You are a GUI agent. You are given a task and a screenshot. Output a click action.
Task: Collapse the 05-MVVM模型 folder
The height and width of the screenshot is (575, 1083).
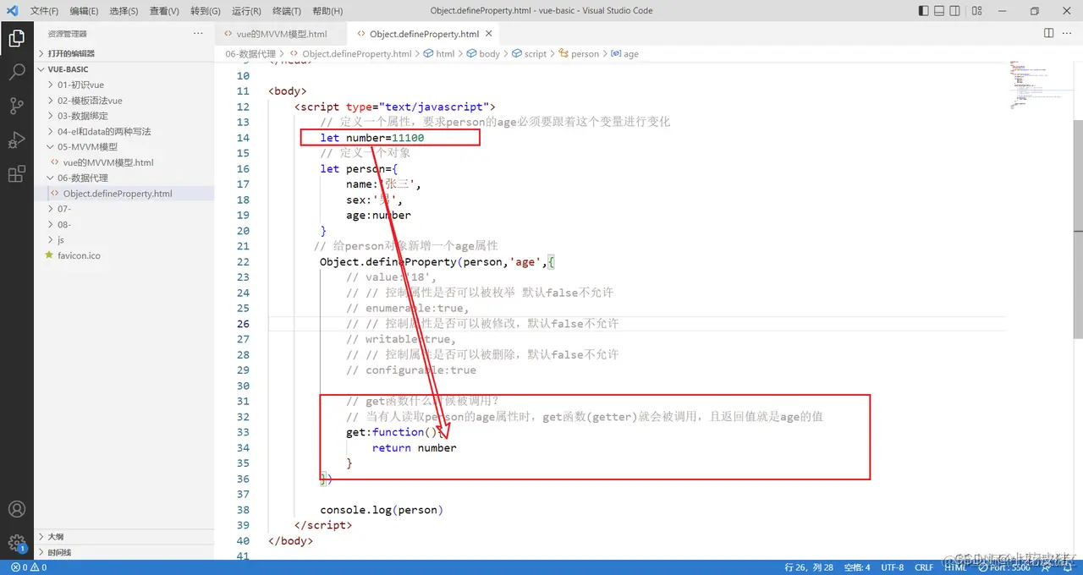pos(124,146)
